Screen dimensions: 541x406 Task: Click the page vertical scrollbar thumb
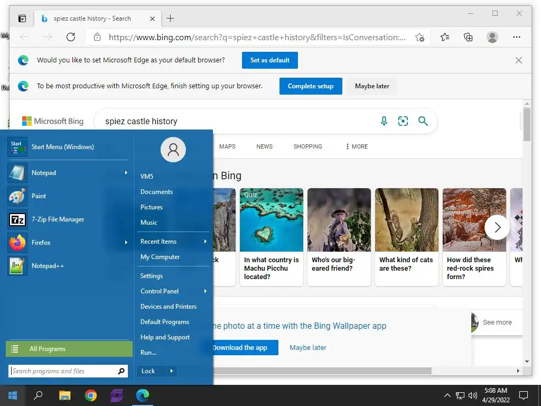[527, 124]
